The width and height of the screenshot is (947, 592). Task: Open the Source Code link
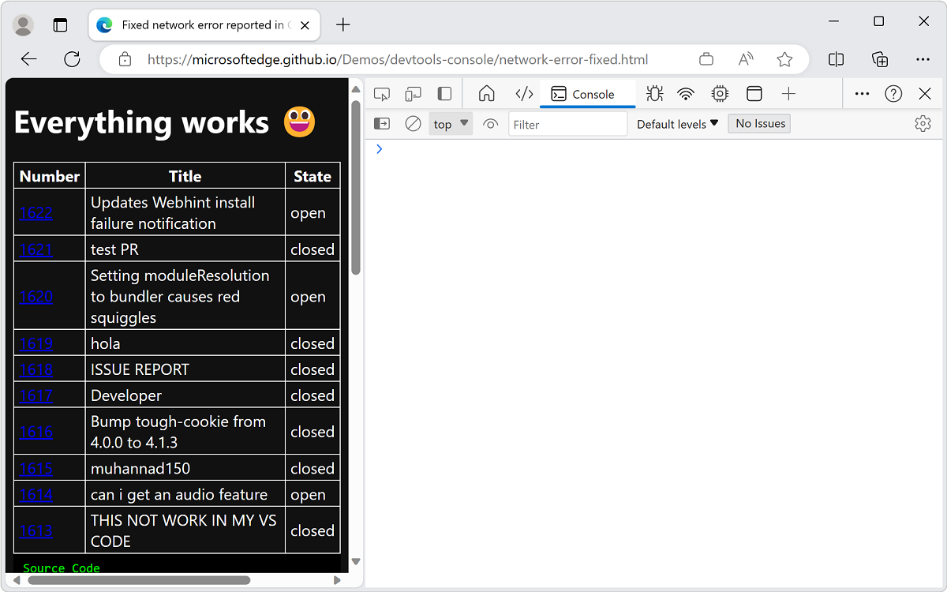[59, 568]
